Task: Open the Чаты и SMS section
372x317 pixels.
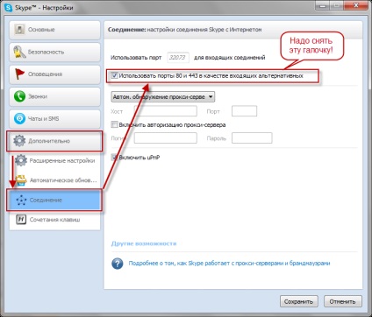Action: 54,119
